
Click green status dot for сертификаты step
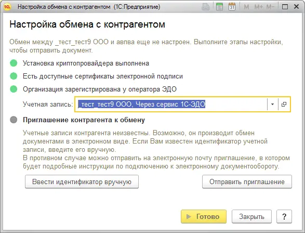[x=14, y=76]
